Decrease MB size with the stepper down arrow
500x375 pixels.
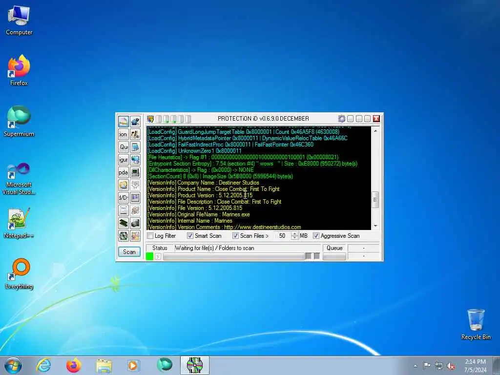pos(294,238)
